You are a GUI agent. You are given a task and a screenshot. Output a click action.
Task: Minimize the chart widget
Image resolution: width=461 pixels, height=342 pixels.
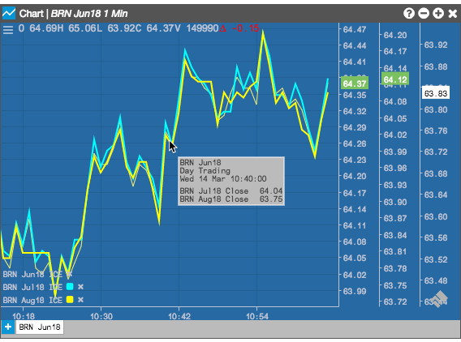click(424, 14)
